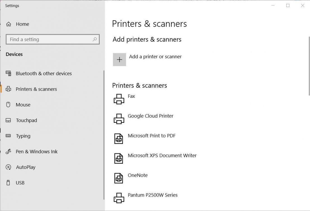The image size is (310, 211).
Task: Open the Typing settings page
Action: 23,136
